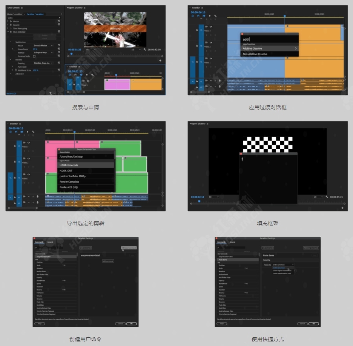Open the Framing Stabilize, Crop dropdown
This screenshot has height=346, width=353.
tap(43, 63)
